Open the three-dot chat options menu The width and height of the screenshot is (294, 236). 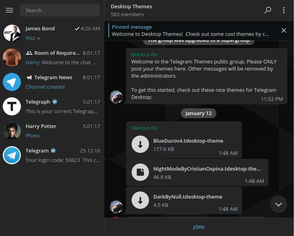coord(284,10)
